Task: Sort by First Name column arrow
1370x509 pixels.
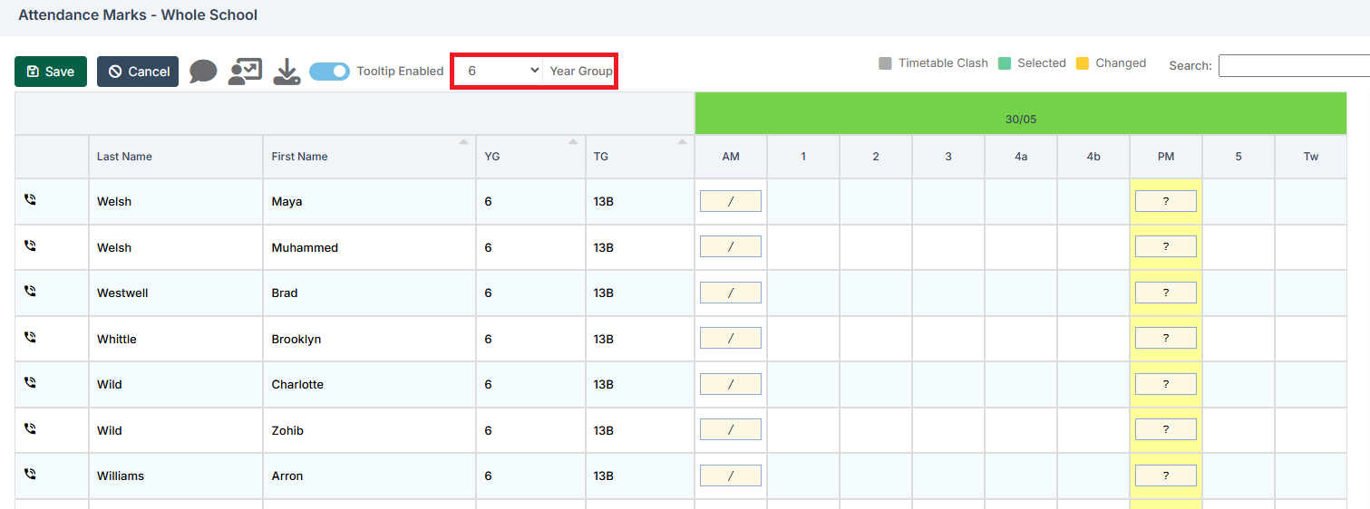Action: click(463, 142)
